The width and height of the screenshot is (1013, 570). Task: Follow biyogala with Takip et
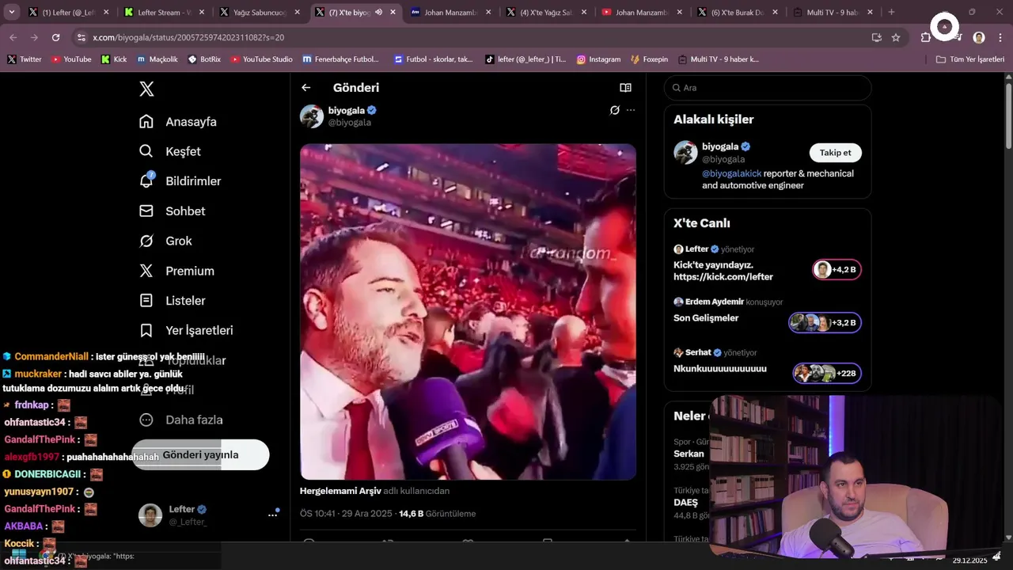(x=835, y=153)
